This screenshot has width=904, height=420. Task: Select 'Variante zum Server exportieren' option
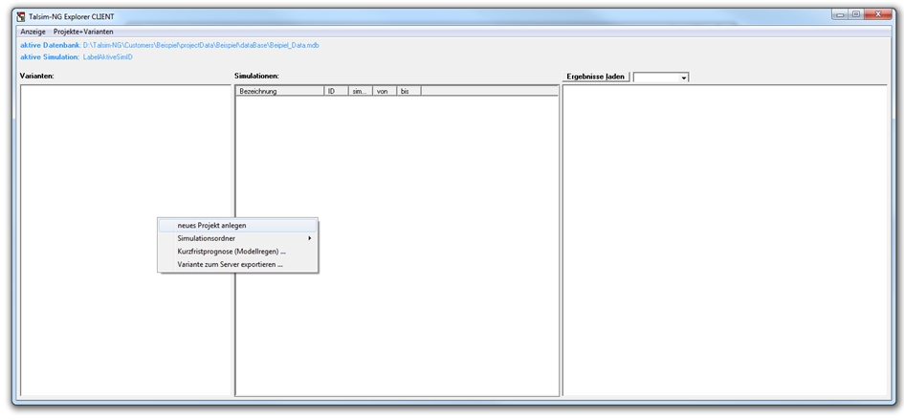pos(230,264)
